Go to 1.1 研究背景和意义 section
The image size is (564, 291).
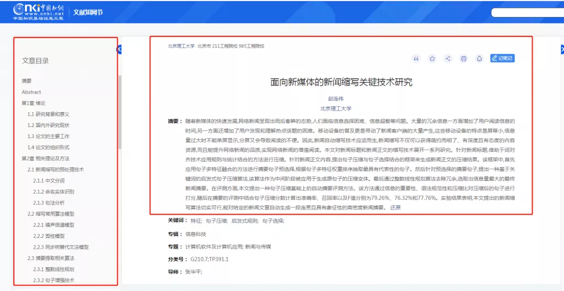click(x=48, y=114)
